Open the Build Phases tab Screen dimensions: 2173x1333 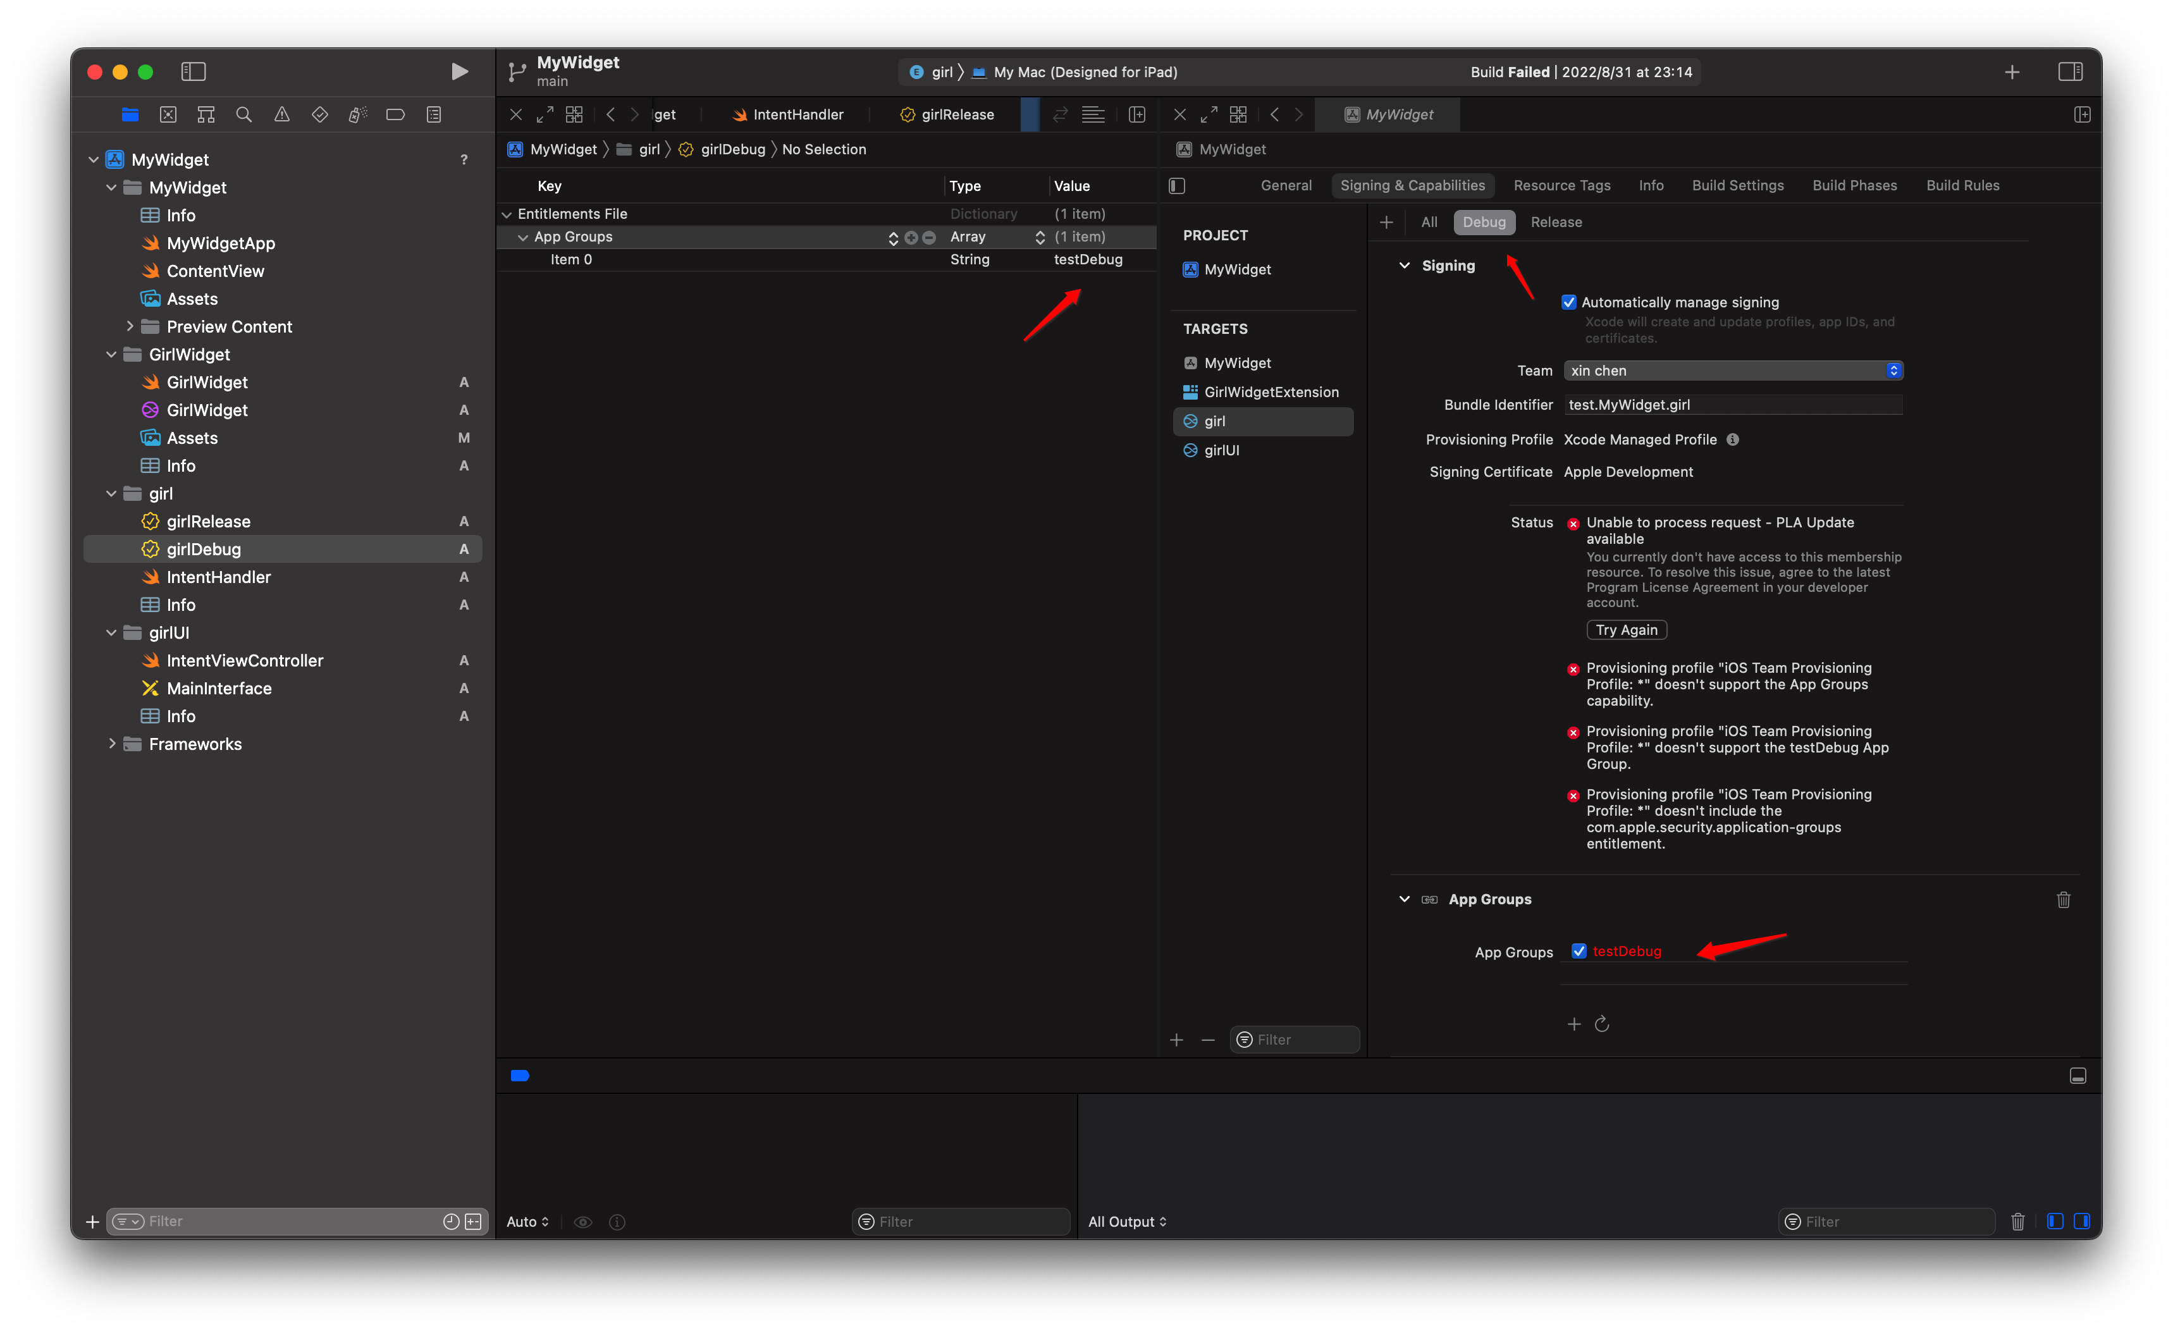tap(1854, 185)
